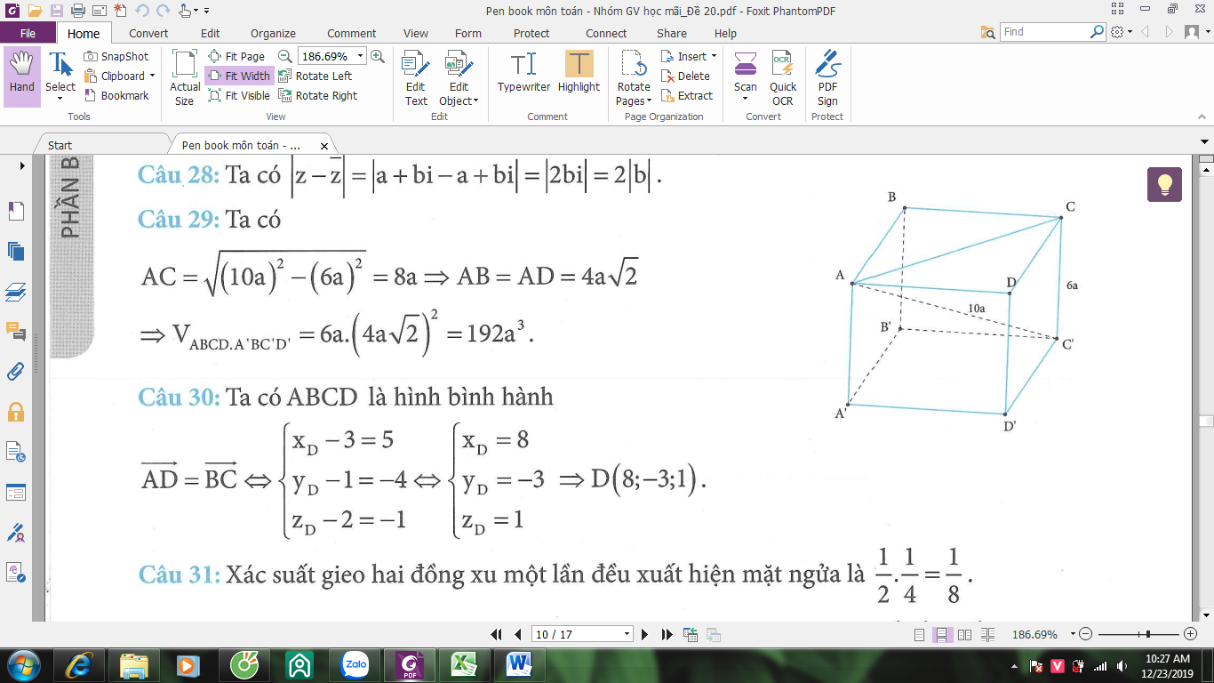Click the Extract pages button
Screen dimensions: 1214x683
pos(687,96)
